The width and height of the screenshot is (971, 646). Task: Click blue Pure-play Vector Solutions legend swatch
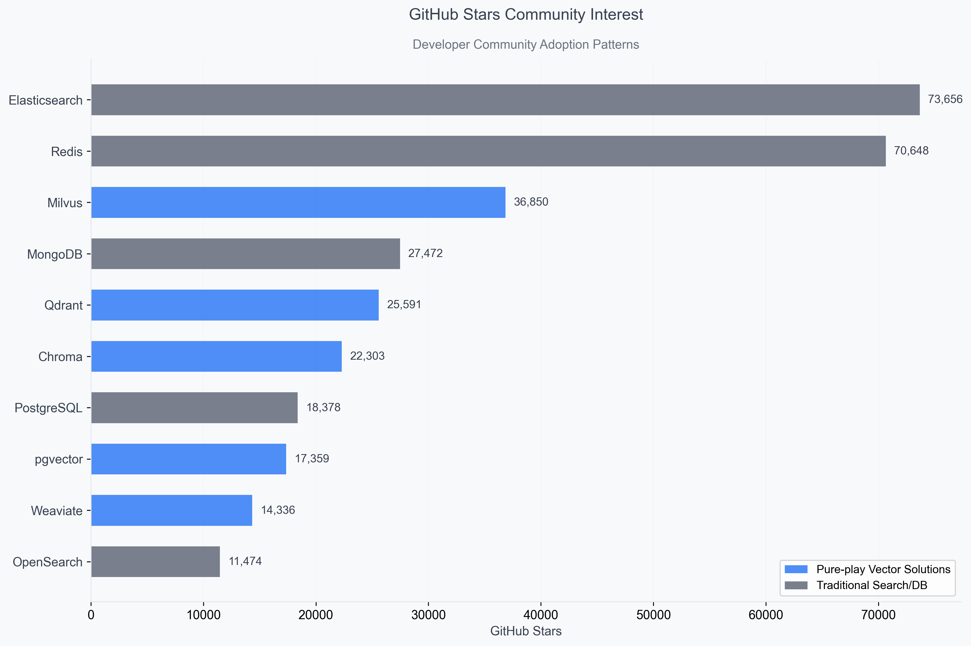click(x=796, y=569)
